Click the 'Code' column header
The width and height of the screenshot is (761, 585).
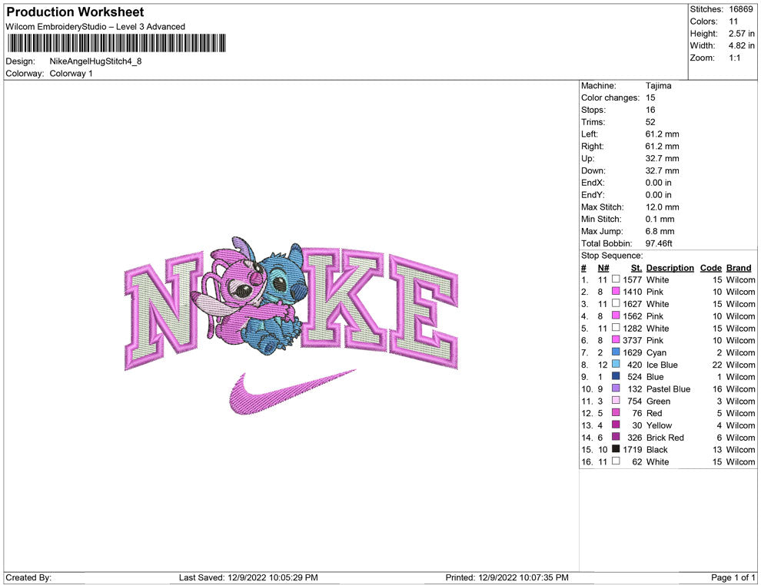coord(711,267)
